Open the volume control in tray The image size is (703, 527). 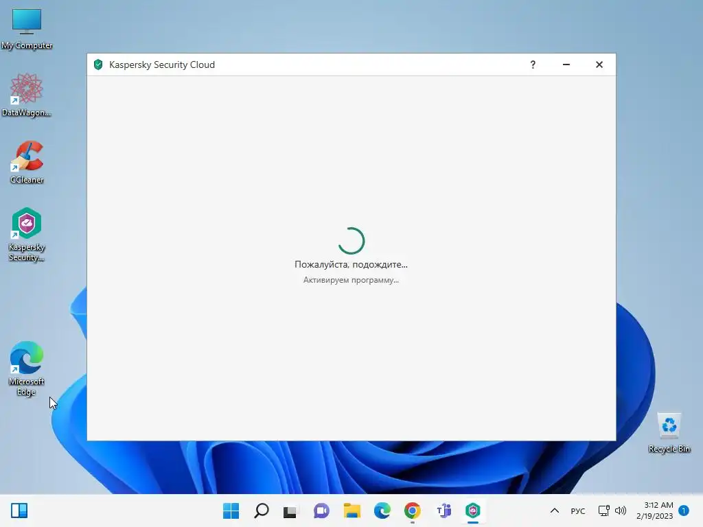tap(621, 511)
